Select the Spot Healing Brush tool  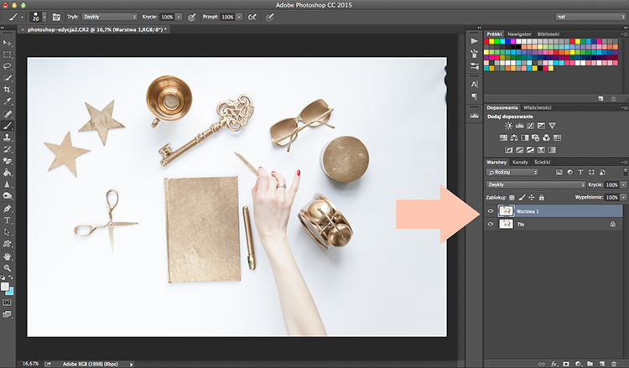(x=8, y=114)
